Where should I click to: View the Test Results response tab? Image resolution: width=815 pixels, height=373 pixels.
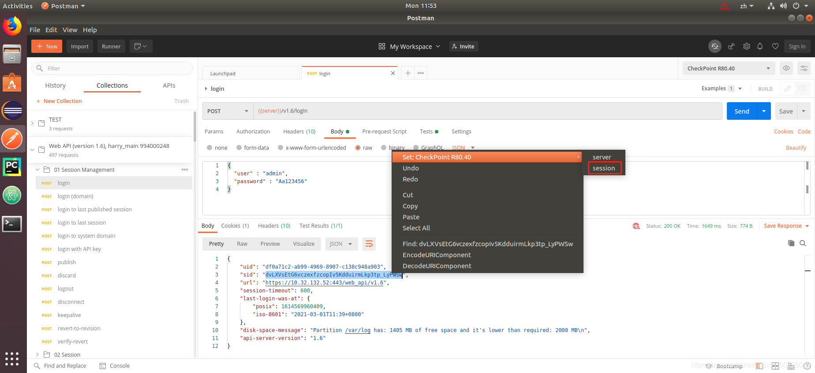tap(321, 226)
